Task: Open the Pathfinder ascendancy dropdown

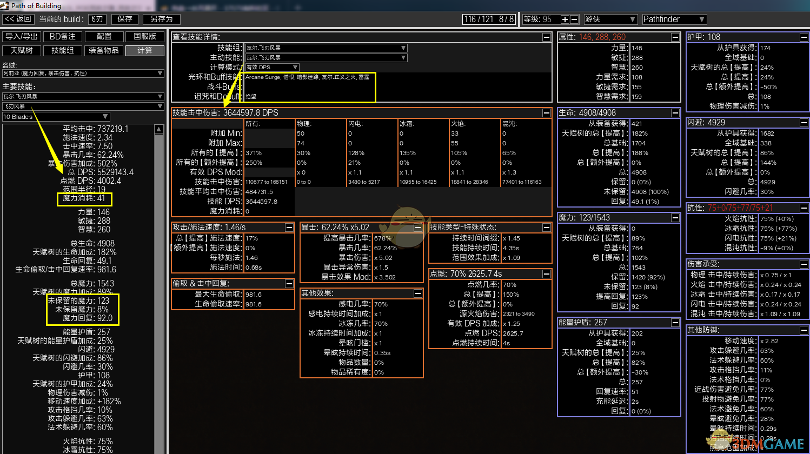Action: click(x=674, y=19)
